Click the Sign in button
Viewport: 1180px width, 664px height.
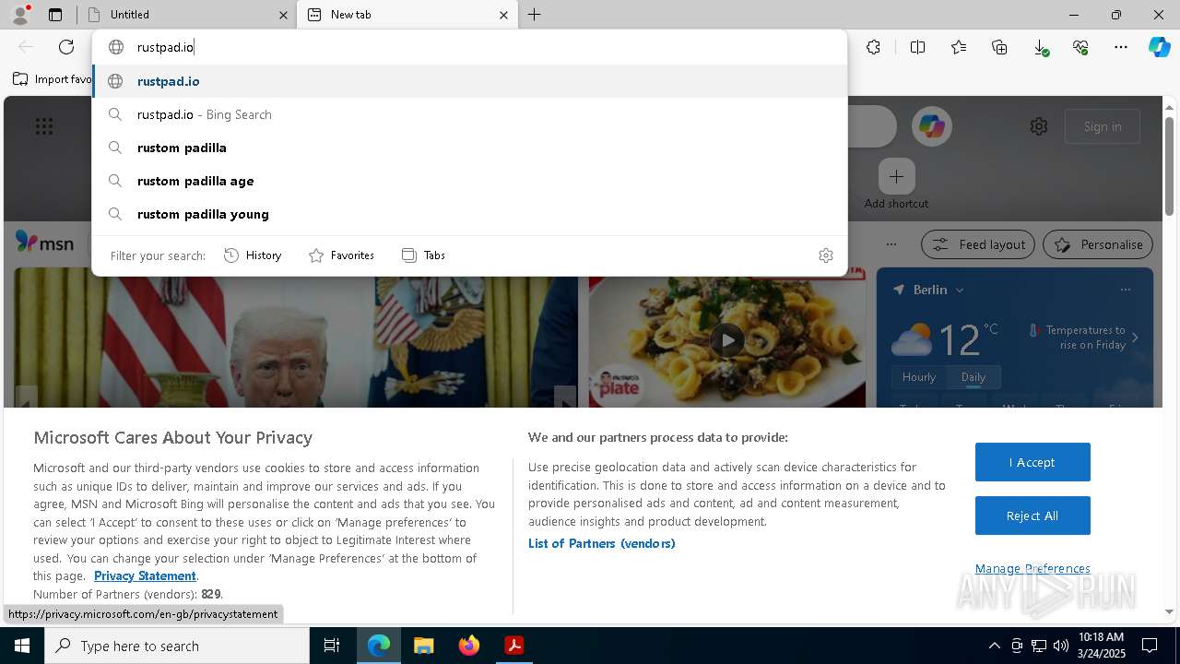click(1103, 126)
